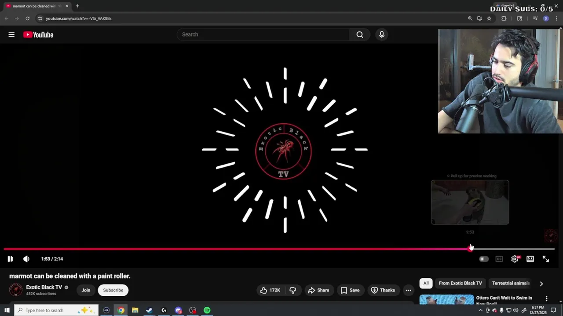Open the Windows Start menu
This screenshot has height=316, width=563.
tap(7, 310)
